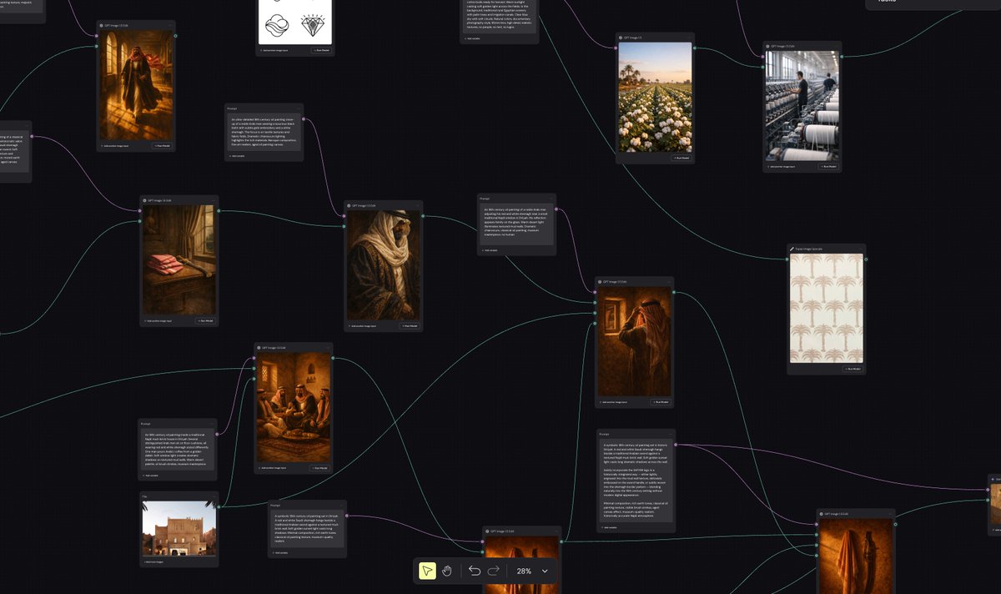Screen dimensions: 1001x594
Task: Add another image input to logo sketches node
Action: coord(275,50)
